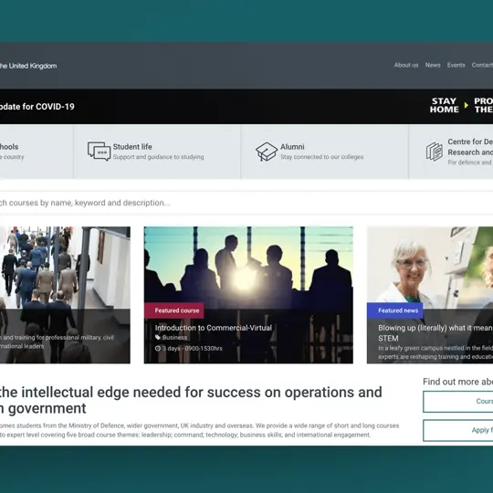Click the Alumni graduation cap icon
Viewport: 493px width, 493px height.
coord(267,152)
